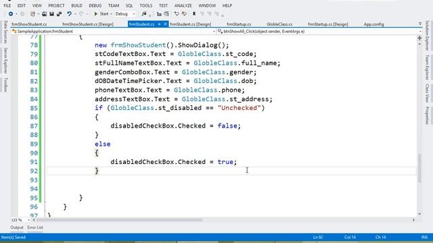This screenshot has width=433, height=243.
Task: Click the Find in Files toolbar icon
Action: (143, 13)
